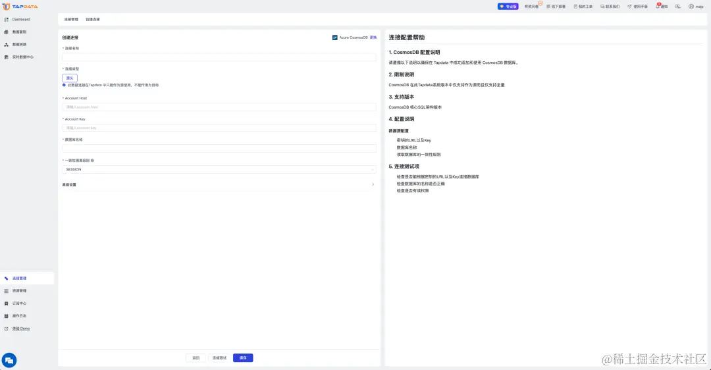Open 有奖问卷 in the top bar
The width and height of the screenshot is (711, 370).
(531, 7)
